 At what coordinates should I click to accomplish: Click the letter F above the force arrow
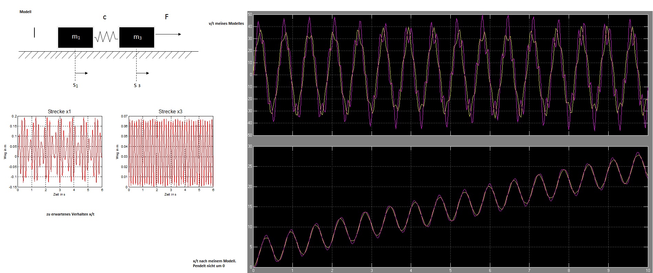pos(167,17)
